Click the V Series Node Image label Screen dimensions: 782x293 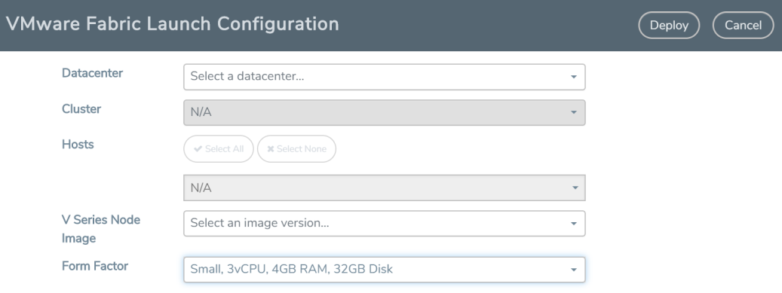(101, 229)
